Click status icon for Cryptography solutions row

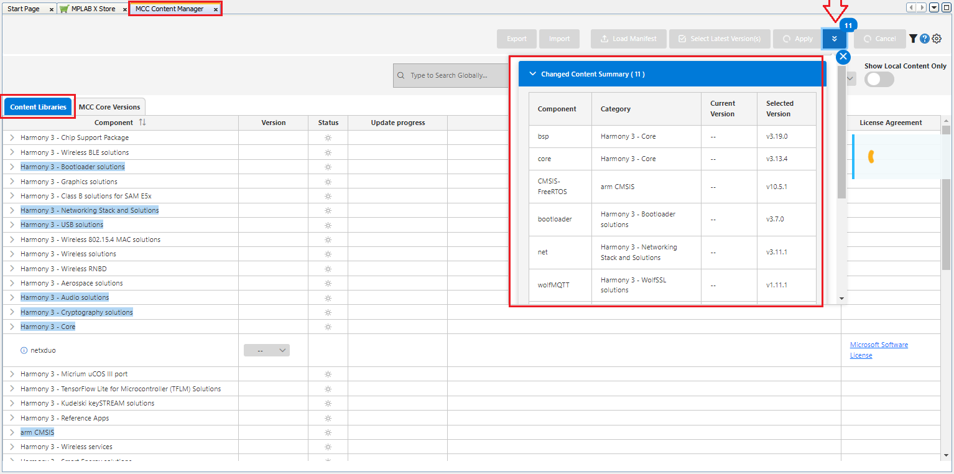(328, 312)
